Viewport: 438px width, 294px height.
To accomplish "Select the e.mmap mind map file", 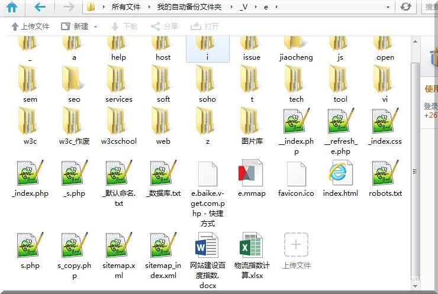I will (252, 179).
